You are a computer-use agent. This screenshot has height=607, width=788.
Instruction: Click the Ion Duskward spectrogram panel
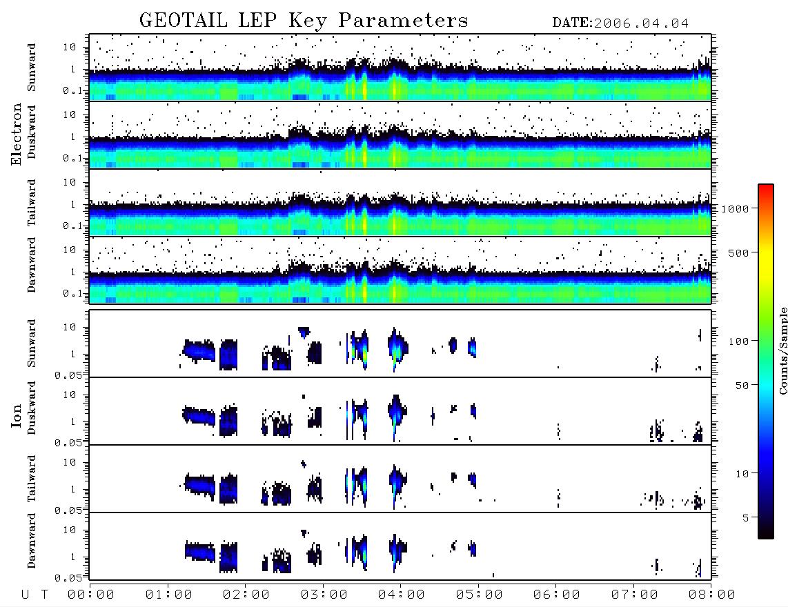(400, 411)
